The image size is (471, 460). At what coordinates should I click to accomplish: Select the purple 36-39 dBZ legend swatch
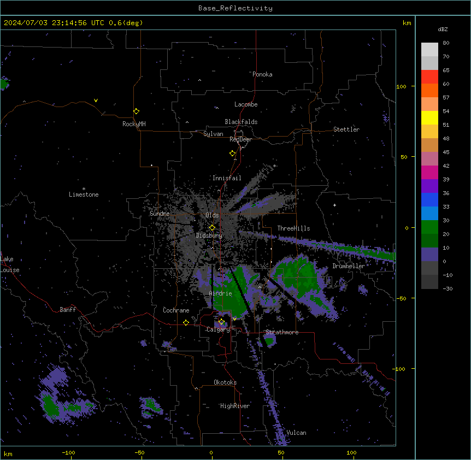click(429, 186)
